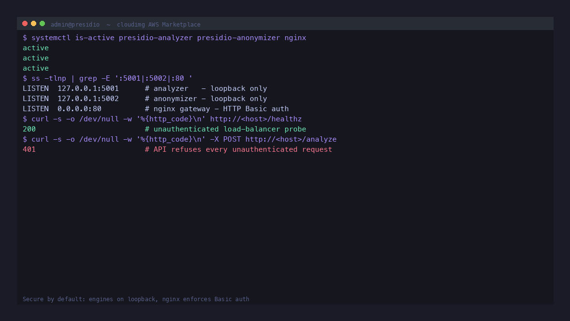The image size is (570, 321).
Task: Click the LISTEN 0.0.0.0:80 nginx gateway line
Action: (156, 109)
